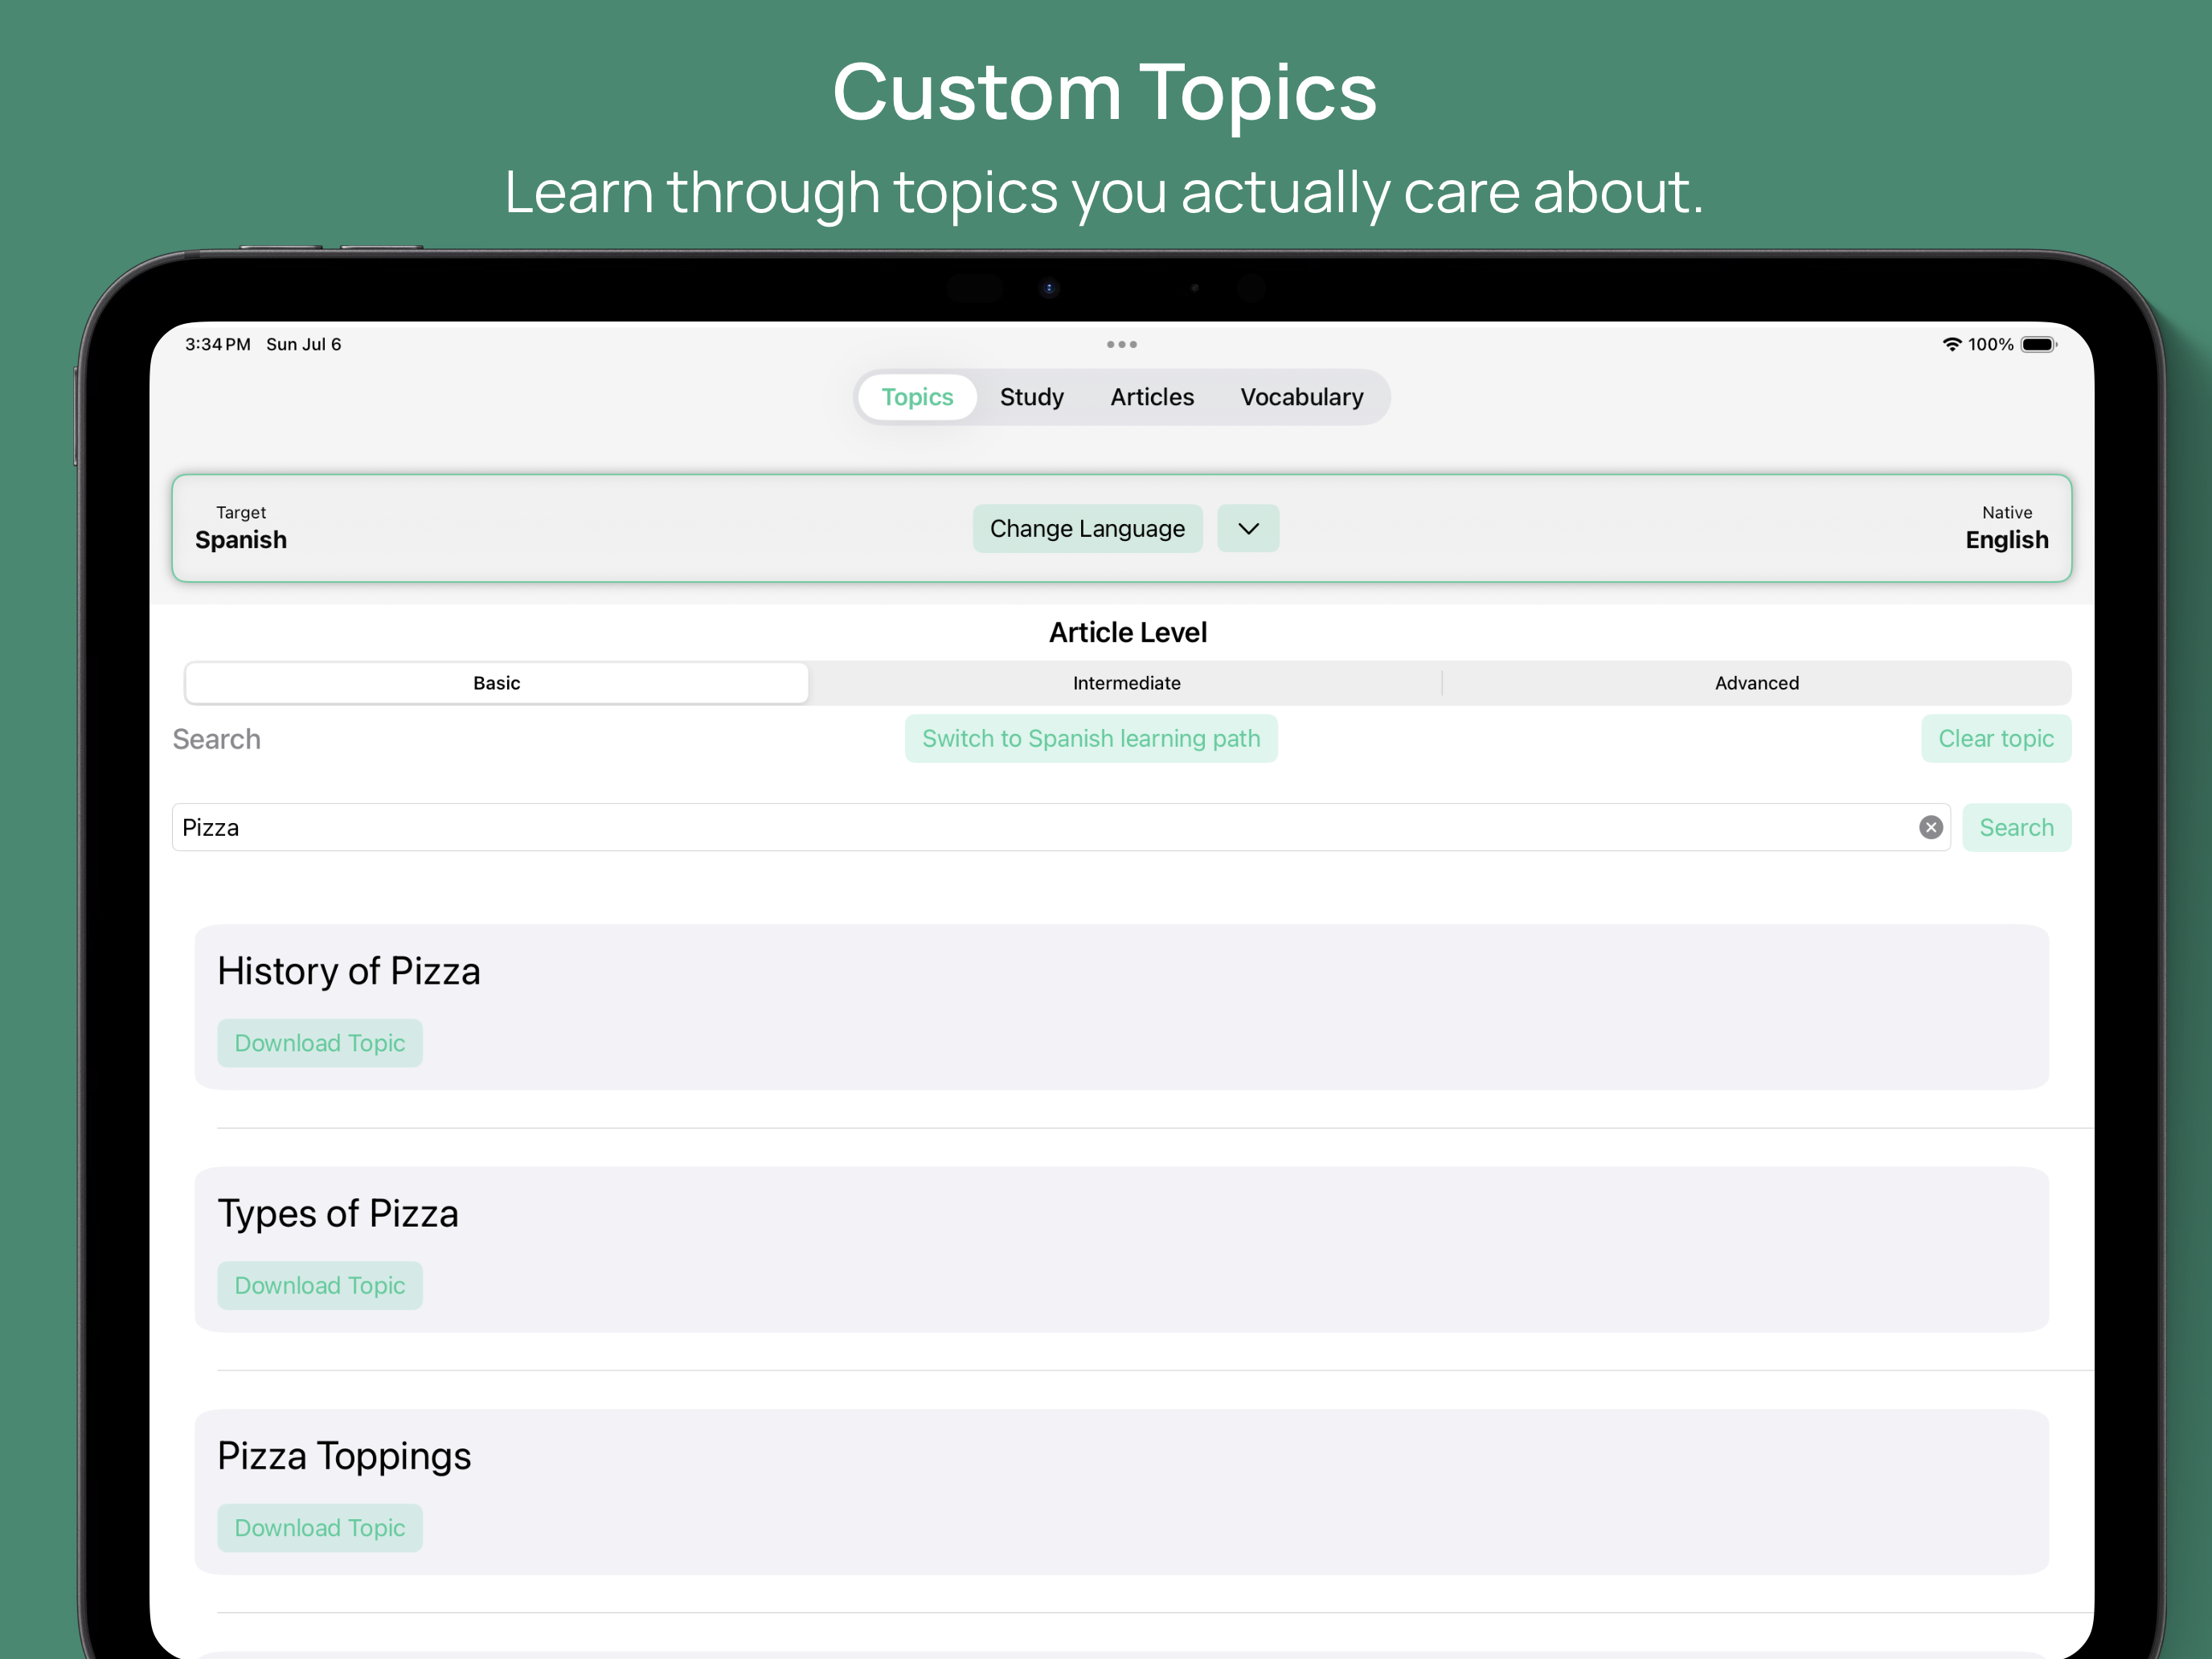
Task: Clear the current topic
Action: point(1996,738)
